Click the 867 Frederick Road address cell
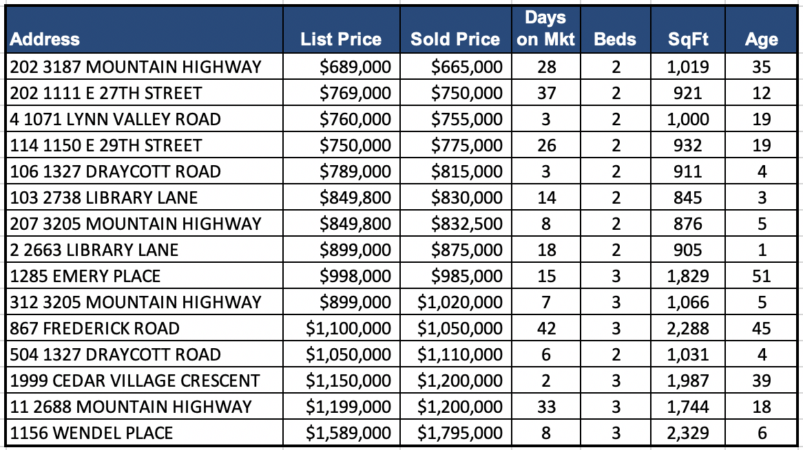Image resolution: width=803 pixels, height=450 pixels. pos(95,328)
